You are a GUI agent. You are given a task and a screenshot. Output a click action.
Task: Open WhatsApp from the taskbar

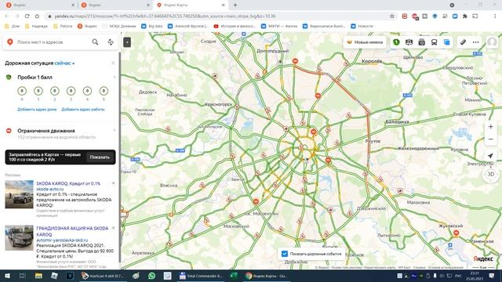(151, 276)
